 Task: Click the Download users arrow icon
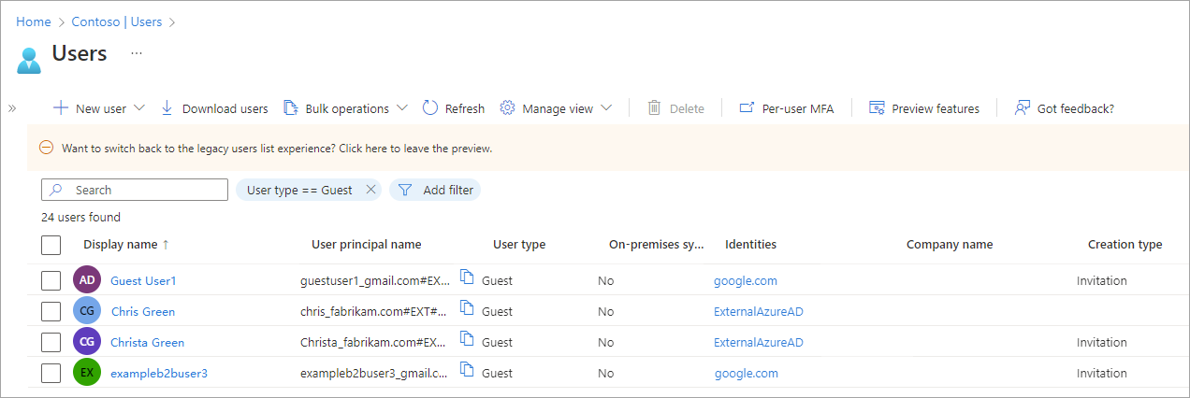point(167,108)
